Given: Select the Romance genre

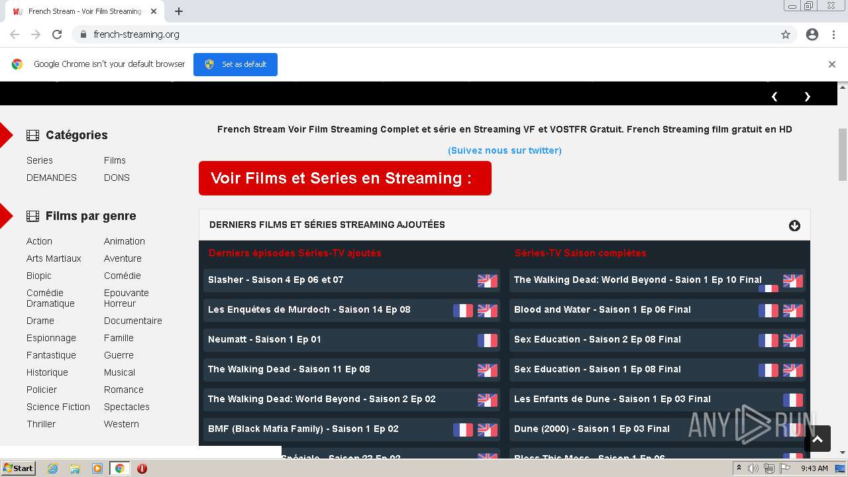Looking at the screenshot, I should (124, 390).
